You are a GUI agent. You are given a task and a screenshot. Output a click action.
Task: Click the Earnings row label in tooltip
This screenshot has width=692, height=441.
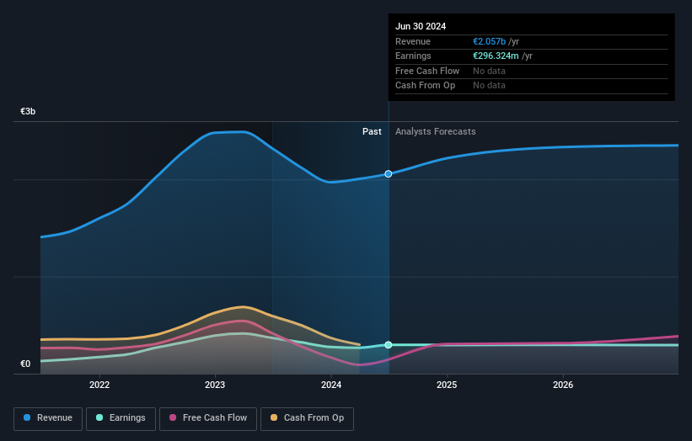[x=413, y=56]
